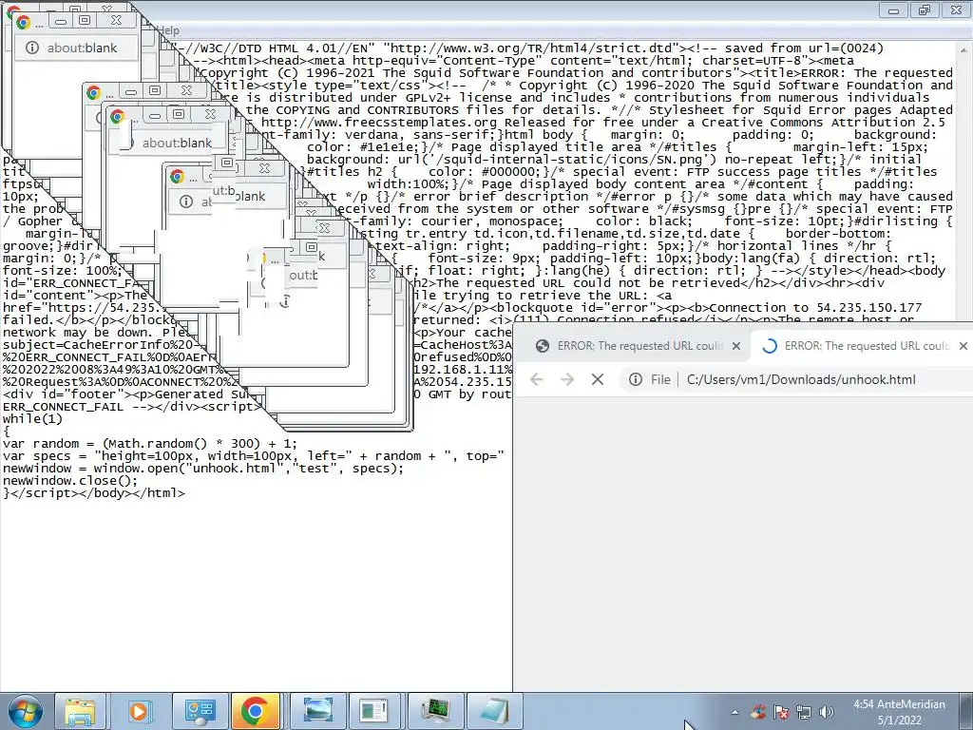973x730 pixels.
Task: Open the Notepad taskbar icon
Action: pyautogui.click(x=494, y=711)
